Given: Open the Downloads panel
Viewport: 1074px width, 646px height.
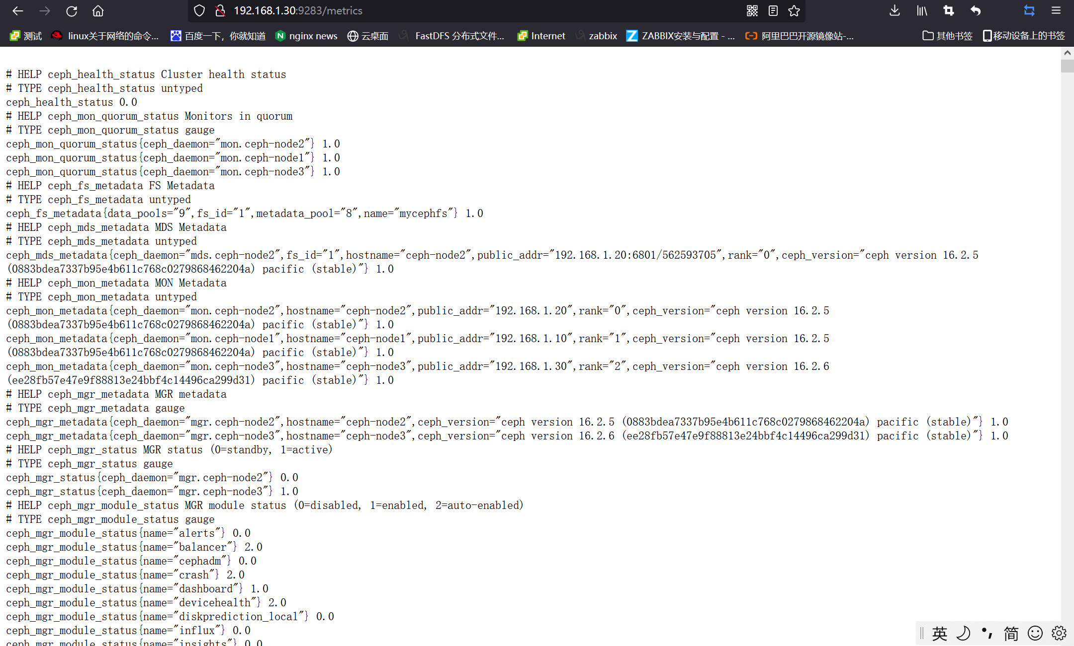Looking at the screenshot, I should coord(895,11).
